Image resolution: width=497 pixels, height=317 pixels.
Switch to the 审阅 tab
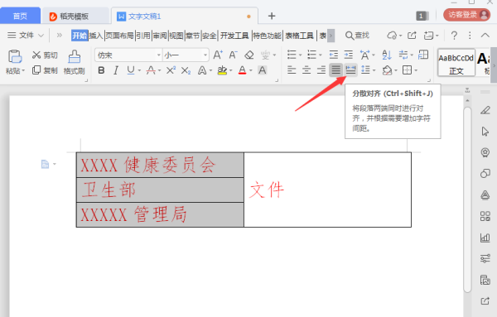tap(160, 36)
